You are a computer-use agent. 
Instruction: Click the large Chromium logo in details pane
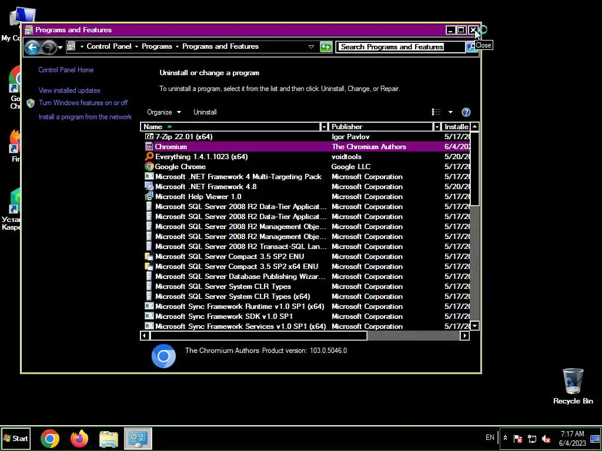coord(163,356)
